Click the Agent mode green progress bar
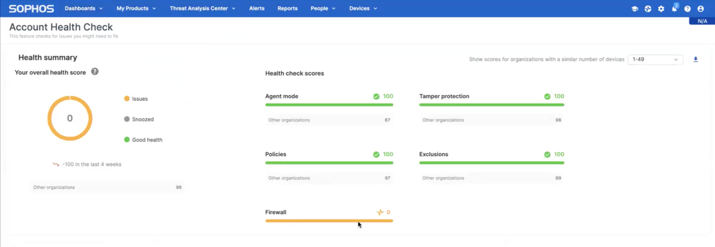 point(329,104)
